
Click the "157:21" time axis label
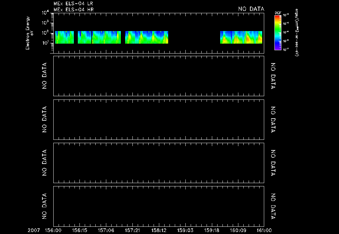pyautogui.click(x=132, y=230)
